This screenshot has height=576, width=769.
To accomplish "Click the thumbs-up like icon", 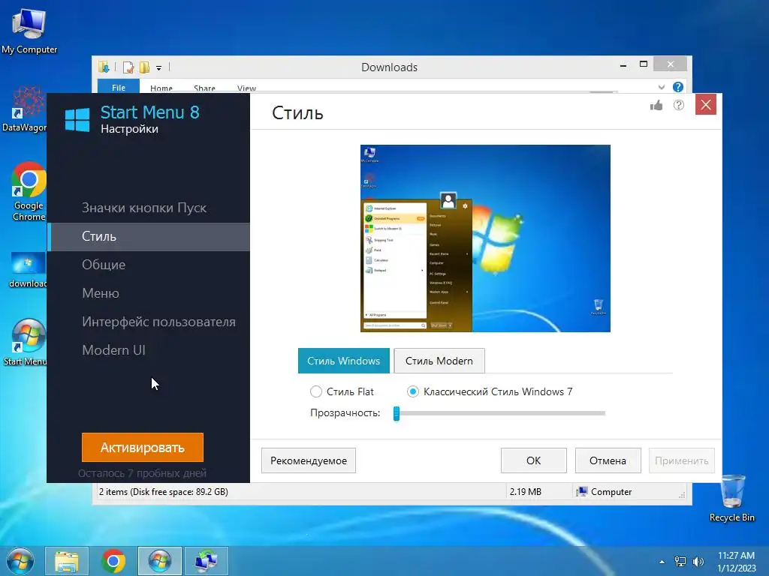I will pyautogui.click(x=656, y=105).
